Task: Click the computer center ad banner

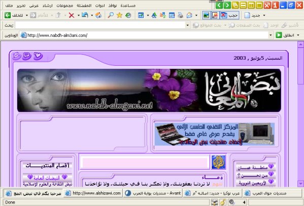Action: point(215,134)
